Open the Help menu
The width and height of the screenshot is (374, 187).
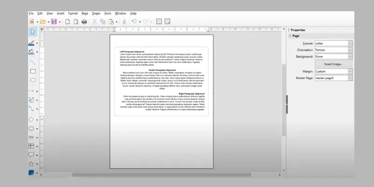pyautogui.click(x=133, y=14)
